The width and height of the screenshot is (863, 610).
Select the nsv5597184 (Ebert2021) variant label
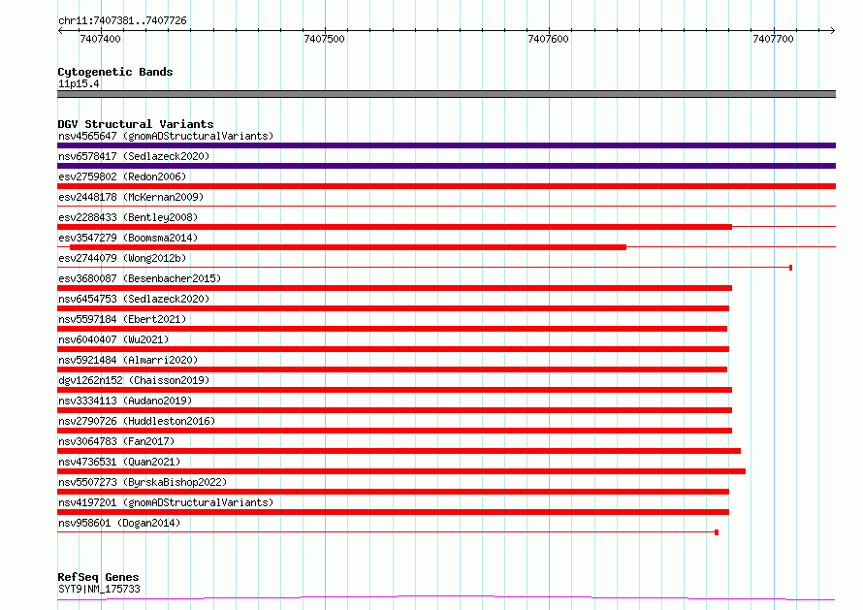tap(122, 319)
